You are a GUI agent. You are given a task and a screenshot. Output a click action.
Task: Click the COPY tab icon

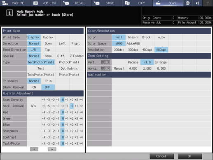tap(127, 3)
